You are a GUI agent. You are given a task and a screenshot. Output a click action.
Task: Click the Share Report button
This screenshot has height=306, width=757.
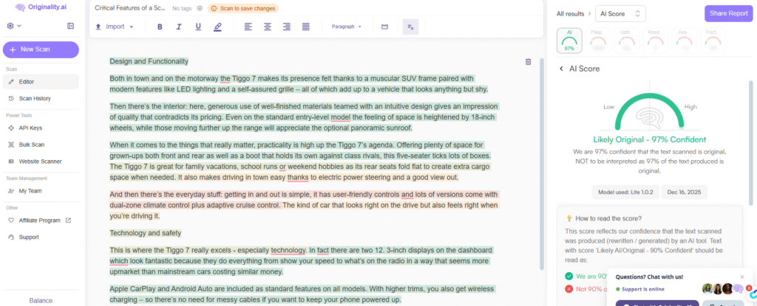tap(727, 13)
